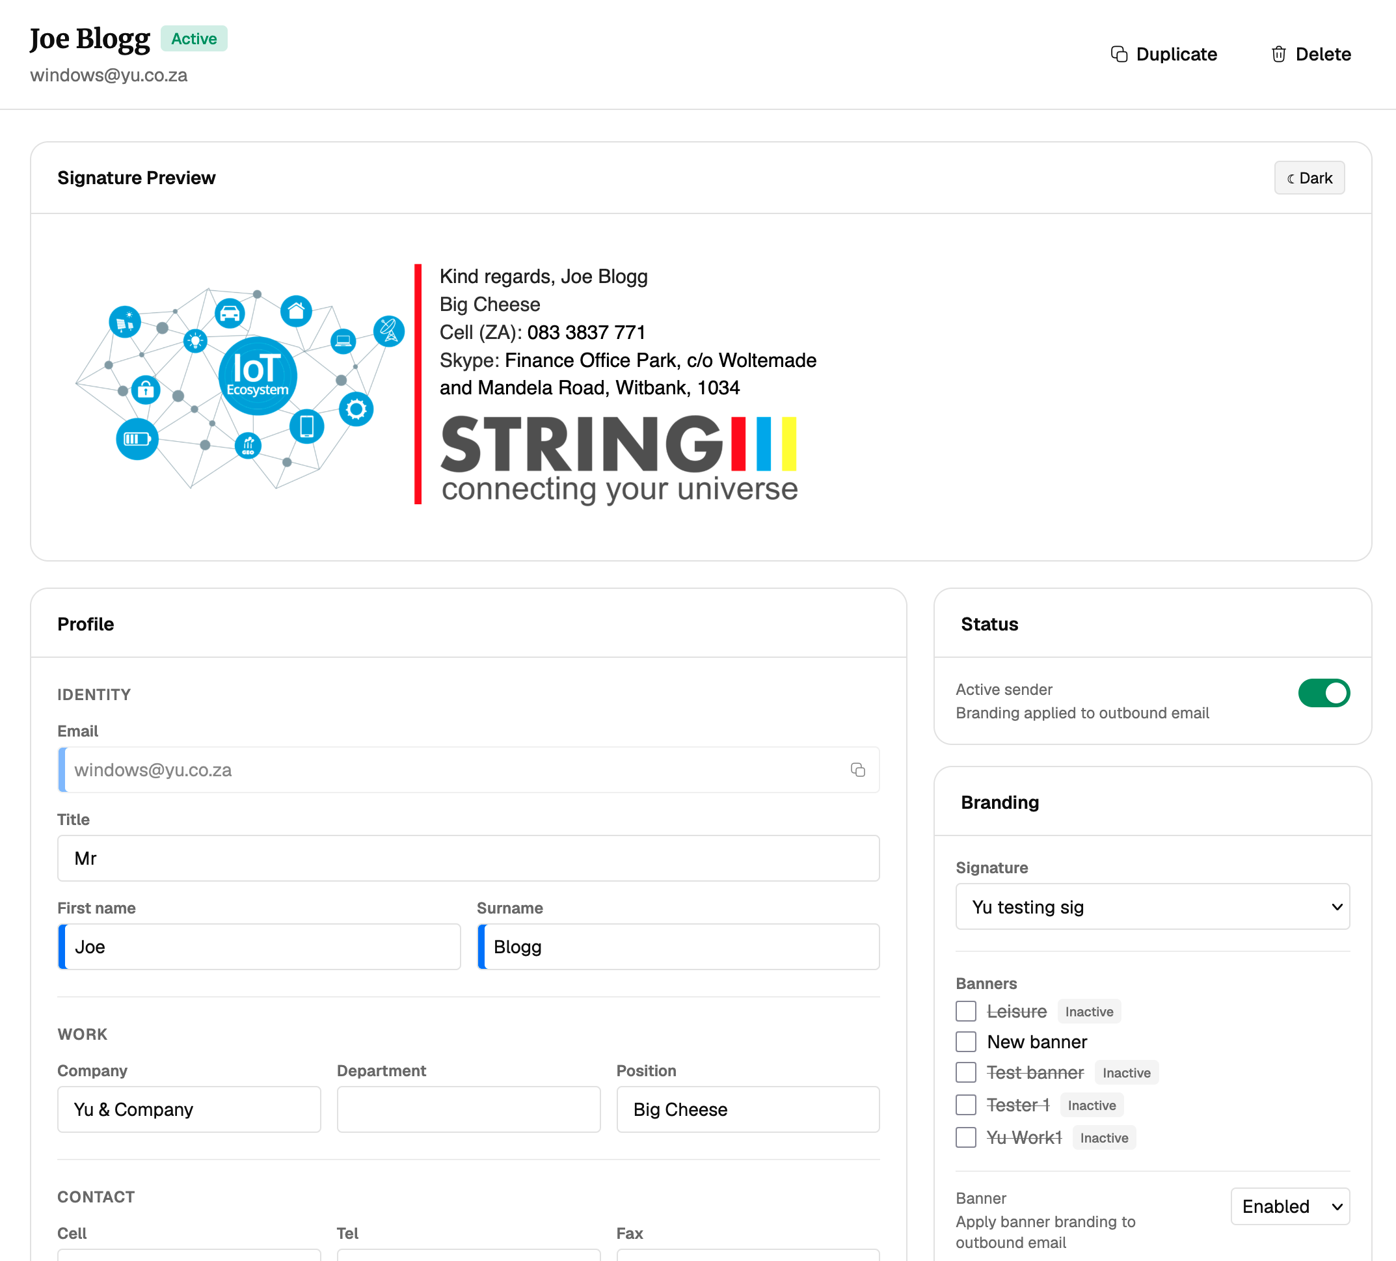Viewport: 1396px width, 1261px height.
Task: Click the green Active status badge
Action: [x=194, y=39]
